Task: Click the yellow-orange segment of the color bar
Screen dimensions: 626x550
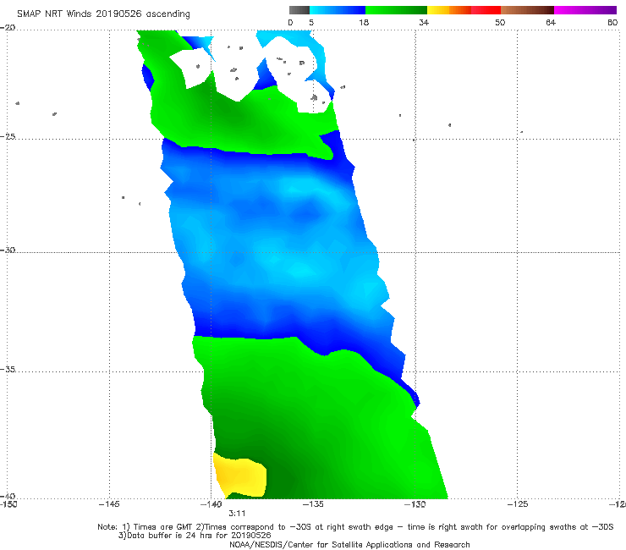Action: coord(449,10)
